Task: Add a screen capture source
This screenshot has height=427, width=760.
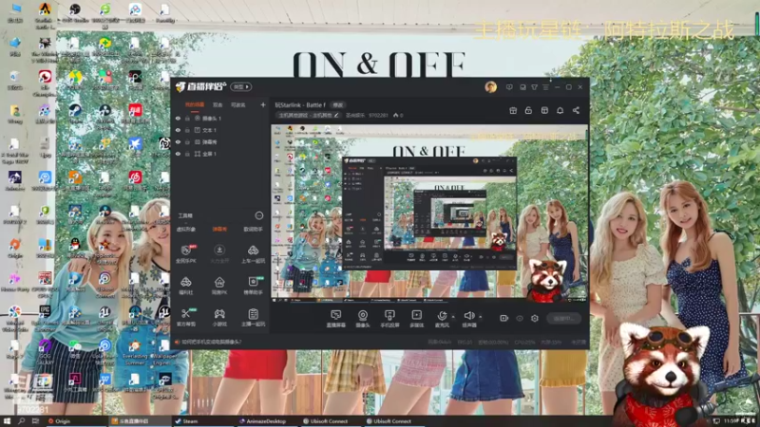Action: coord(335,319)
